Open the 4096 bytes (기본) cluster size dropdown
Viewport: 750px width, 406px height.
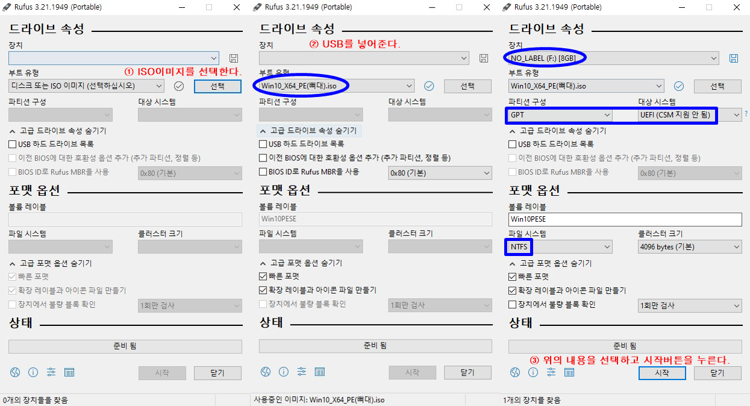[690, 247]
